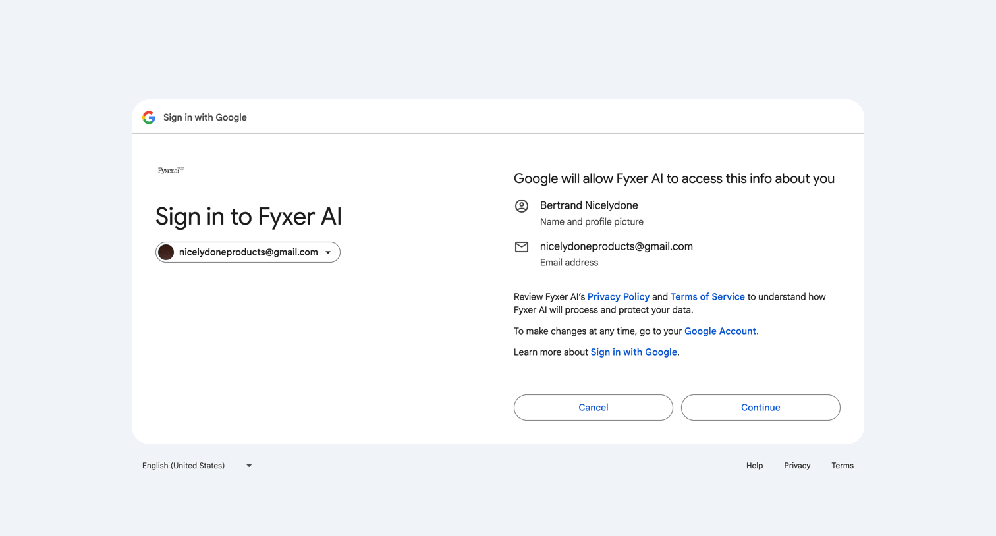This screenshot has width=996, height=536.
Task: Click the email text above 'Email address'
Action: pos(617,246)
